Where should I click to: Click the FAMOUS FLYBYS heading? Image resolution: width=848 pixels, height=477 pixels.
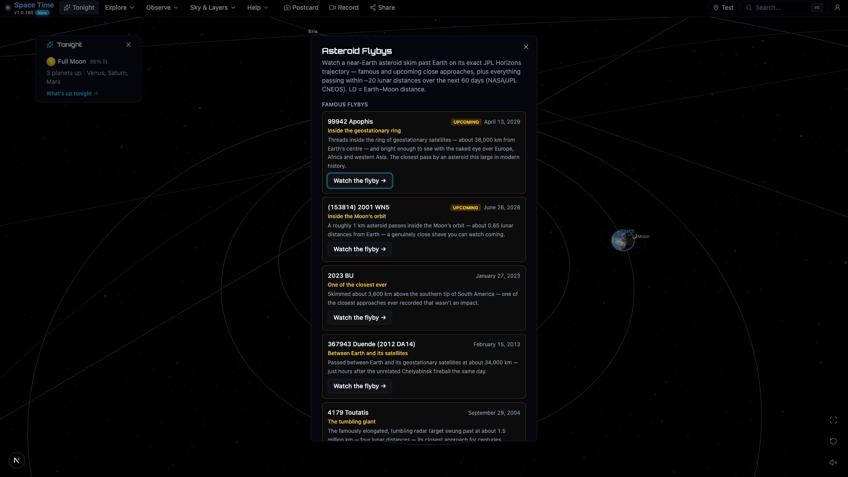tap(345, 105)
